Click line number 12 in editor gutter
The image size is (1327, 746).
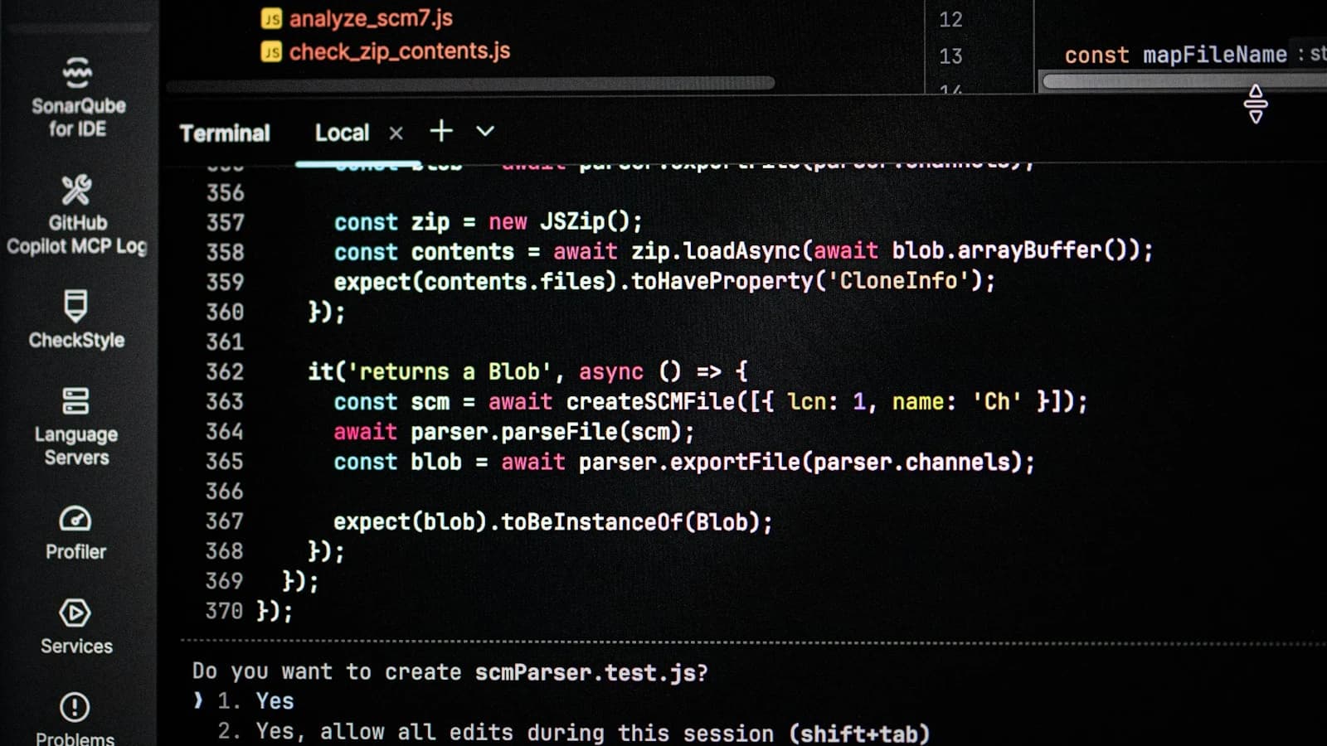point(950,19)
